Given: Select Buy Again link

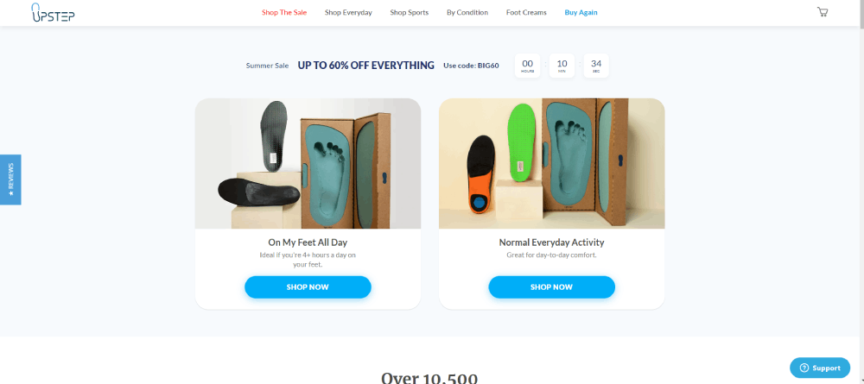Looking at the screenshot, I should point(581,12).
